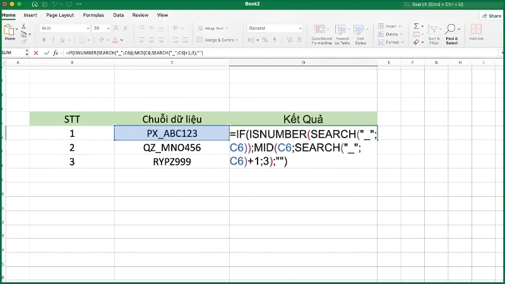This screenshot has height=284, width=505.
Task: Click the Delete cells button
Action: click(390, 34)
